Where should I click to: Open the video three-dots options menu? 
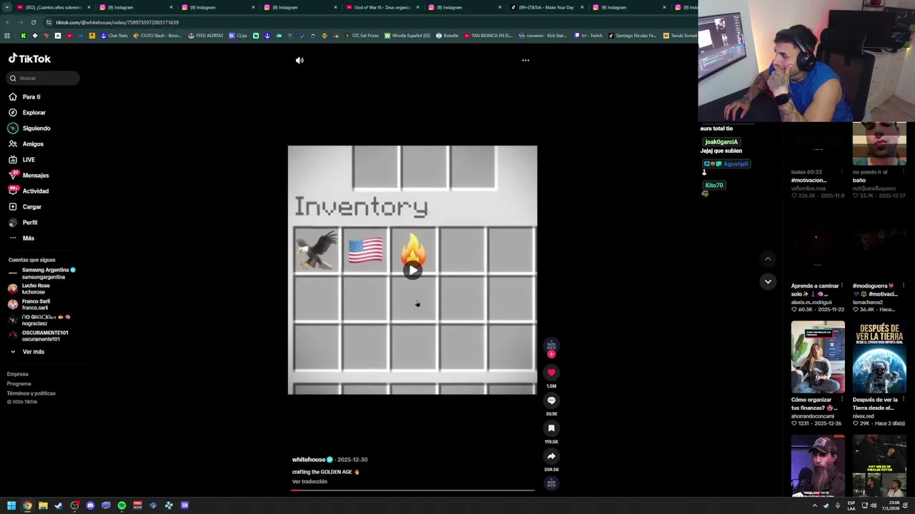(x=525, y=61)
